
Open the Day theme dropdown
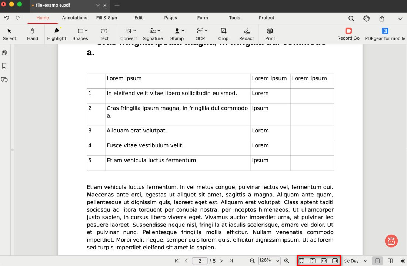tap(356, 261)
